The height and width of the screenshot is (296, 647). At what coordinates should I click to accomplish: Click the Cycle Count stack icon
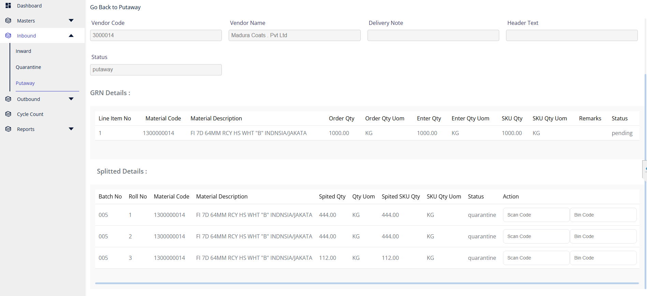pos(8,114)
